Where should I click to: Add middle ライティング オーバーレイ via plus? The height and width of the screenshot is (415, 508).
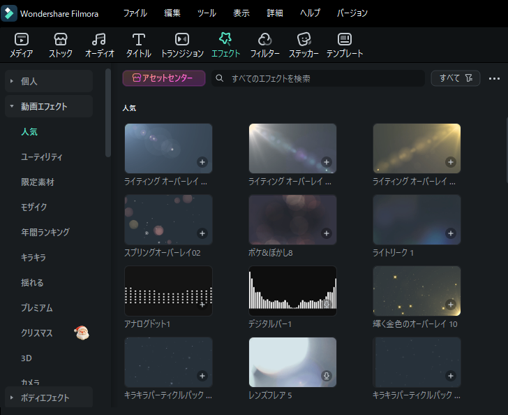pos(327,162)
